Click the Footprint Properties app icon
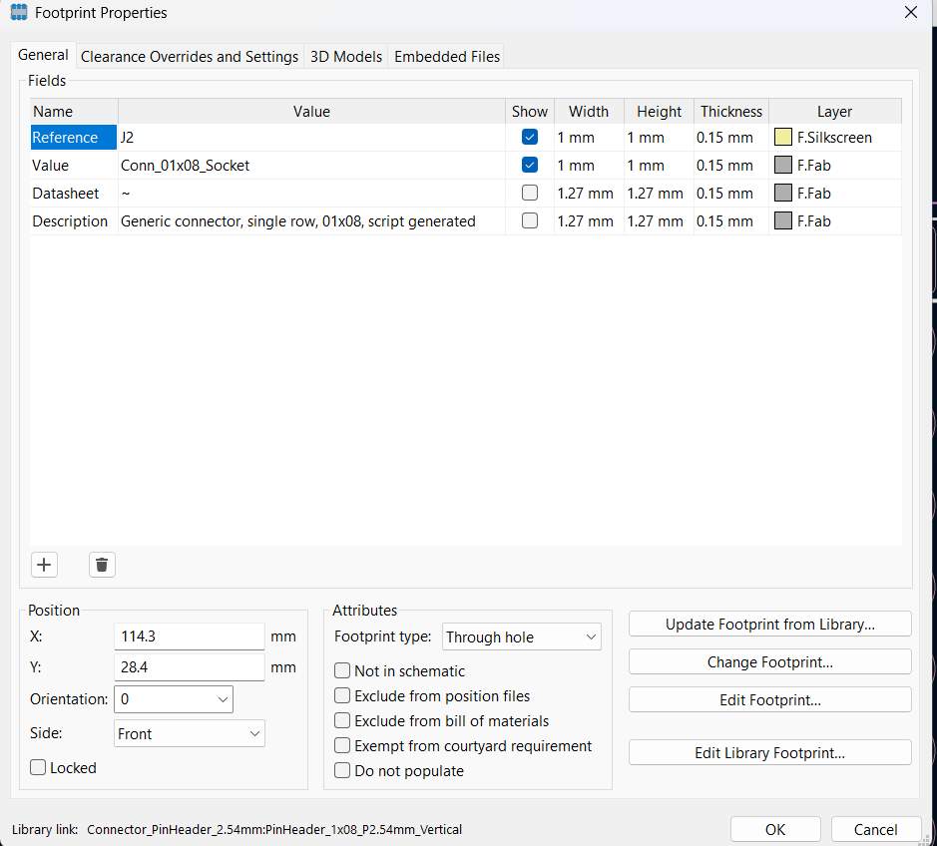This screenshot has height=846, width=937. click(19, 12)
